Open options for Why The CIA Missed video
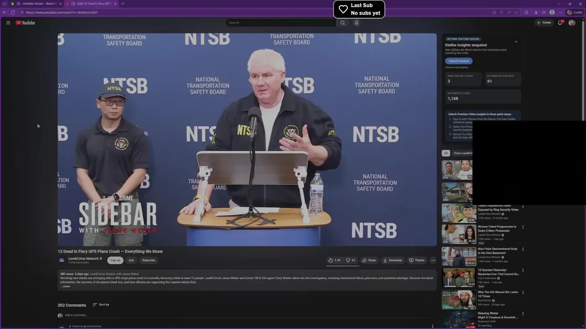The height and width of the screenshot is (329, 586). tap(523, 292)
